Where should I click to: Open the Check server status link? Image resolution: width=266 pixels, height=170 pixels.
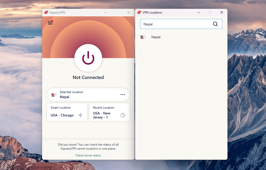click(x=88, y=155)
